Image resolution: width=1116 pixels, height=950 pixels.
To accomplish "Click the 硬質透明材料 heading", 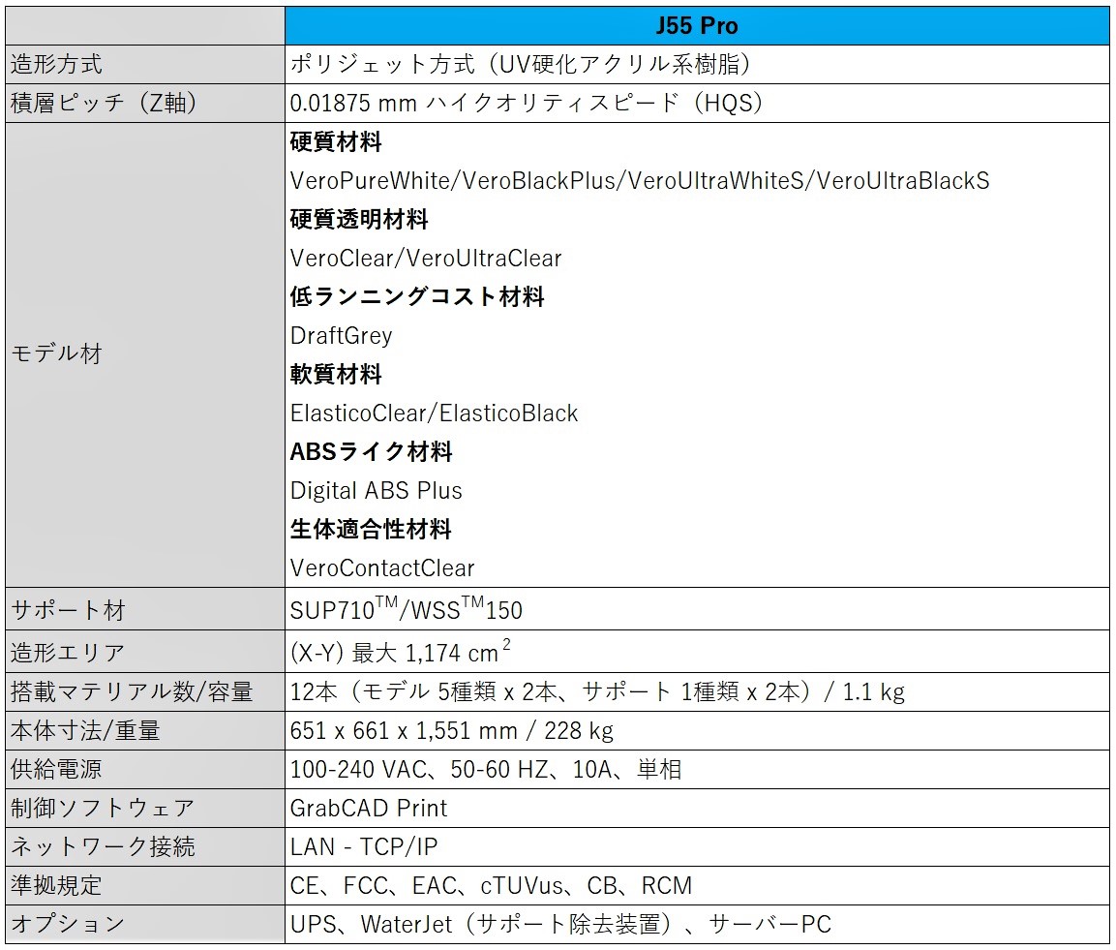I will click(358, 220).
